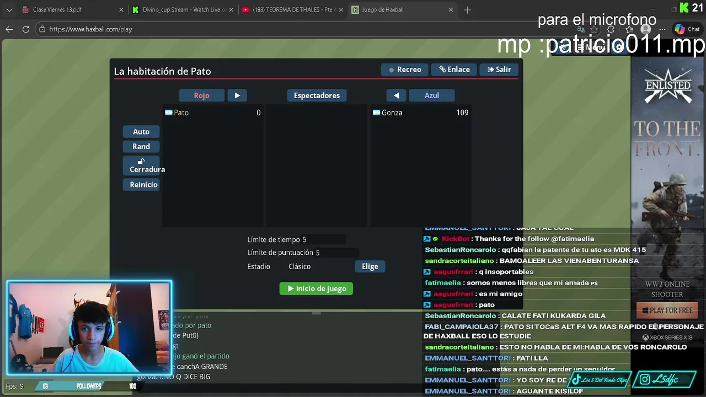Click SebastianRoncarolo username in 'patente' message
The image size is (706, 397).
[461, 250]
